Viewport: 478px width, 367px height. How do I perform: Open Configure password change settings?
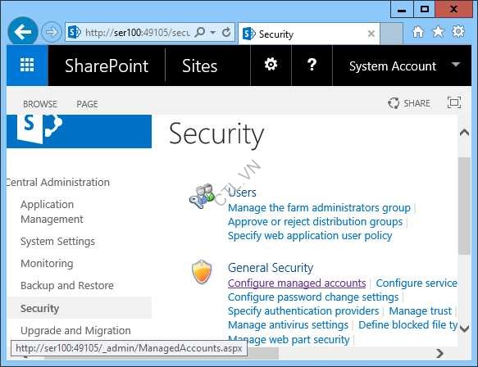(313, 297)
